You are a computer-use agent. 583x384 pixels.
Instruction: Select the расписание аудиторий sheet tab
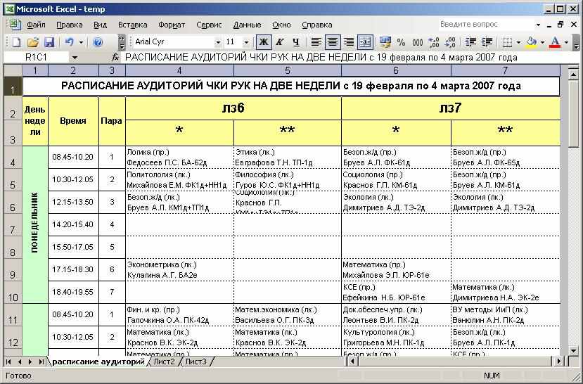coord(98,361)
